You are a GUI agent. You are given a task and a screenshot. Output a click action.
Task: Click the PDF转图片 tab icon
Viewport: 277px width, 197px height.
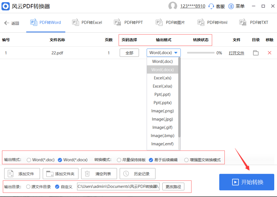159,22
